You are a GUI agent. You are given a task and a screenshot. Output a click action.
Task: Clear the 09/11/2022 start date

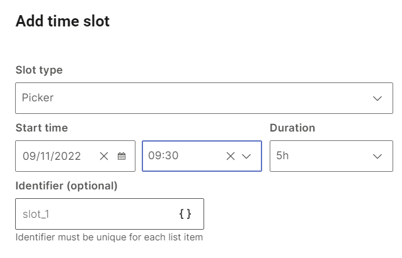pyautogui.click(x=104, y=156)
